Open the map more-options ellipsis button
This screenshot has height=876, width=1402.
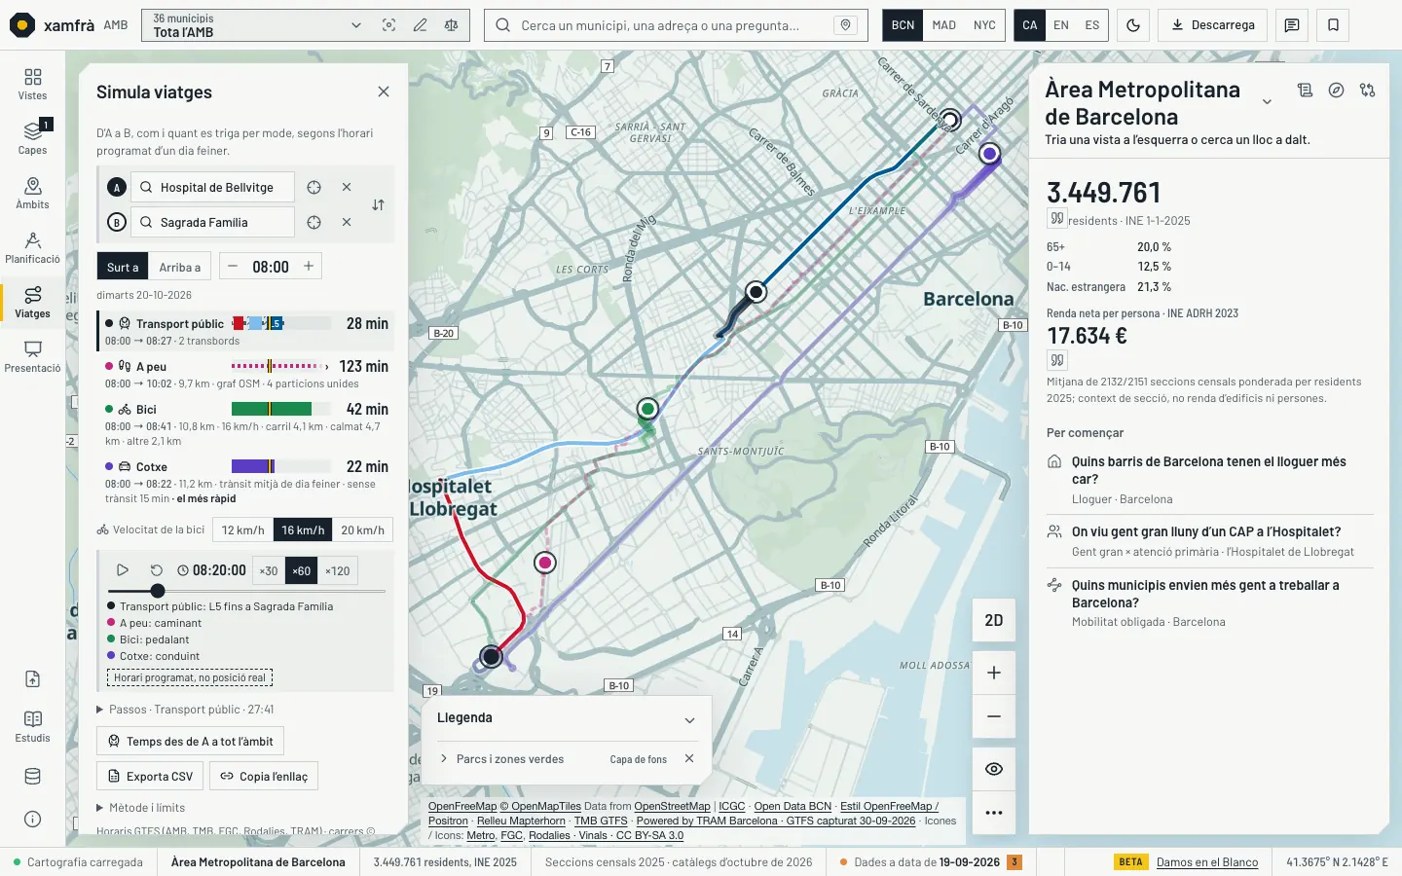pyautogui.click(x=994, y=813)
